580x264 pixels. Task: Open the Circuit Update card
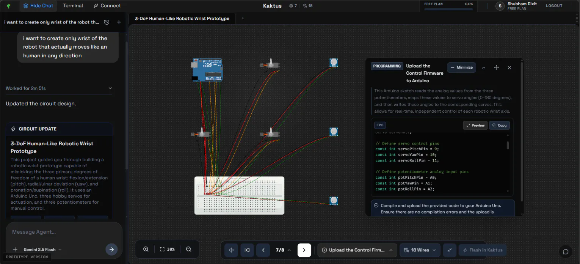[x=59, y=129]
